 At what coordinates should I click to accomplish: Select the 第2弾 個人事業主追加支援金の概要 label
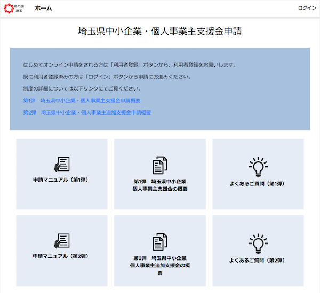click(160, 265)
